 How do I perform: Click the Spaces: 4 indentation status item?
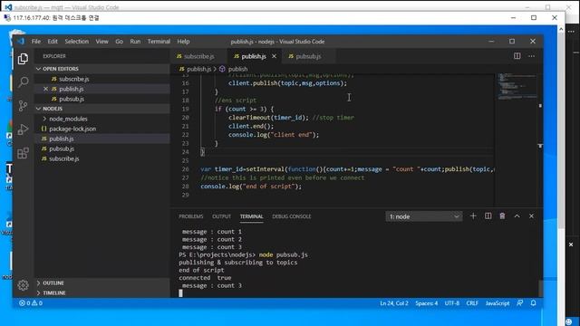coord(427,303)
